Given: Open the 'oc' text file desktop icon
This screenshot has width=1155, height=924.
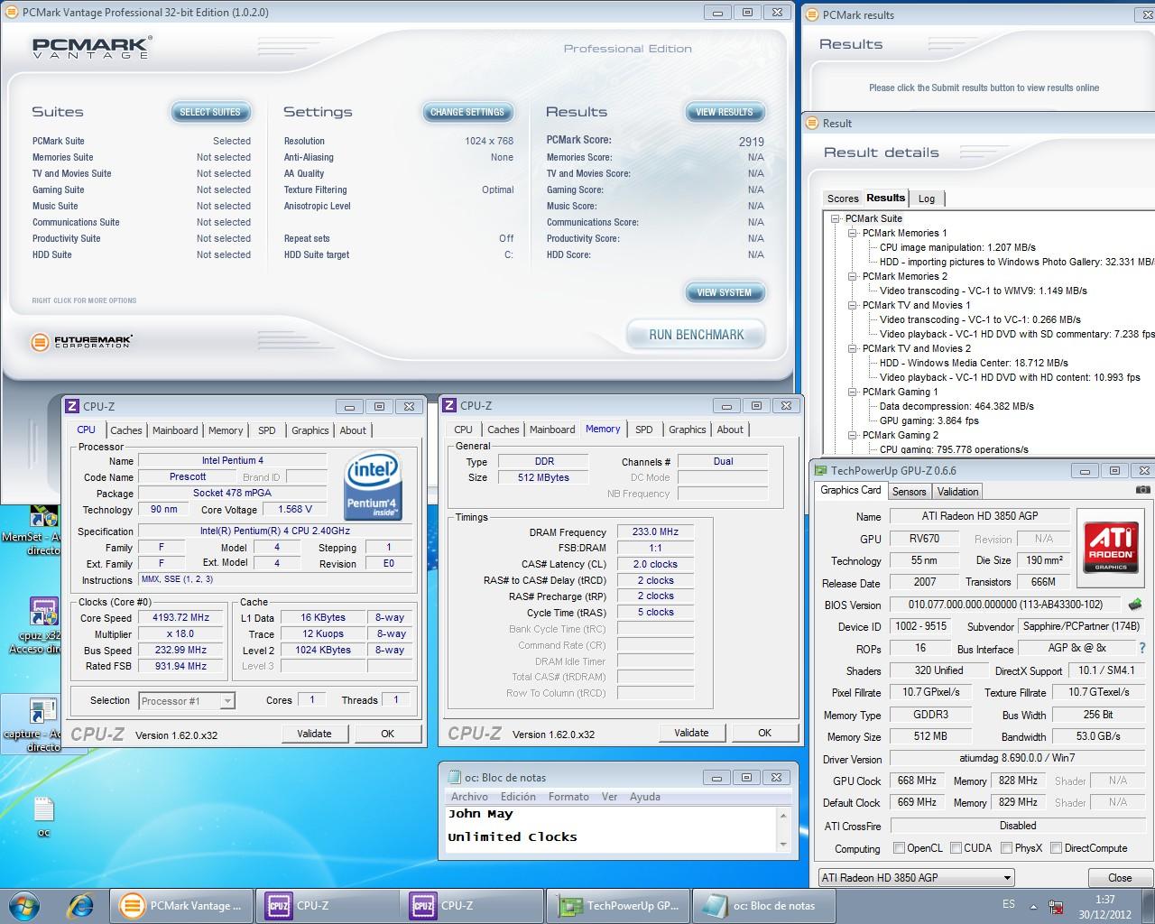Looking at the screenshot, I should coord(43,816).
